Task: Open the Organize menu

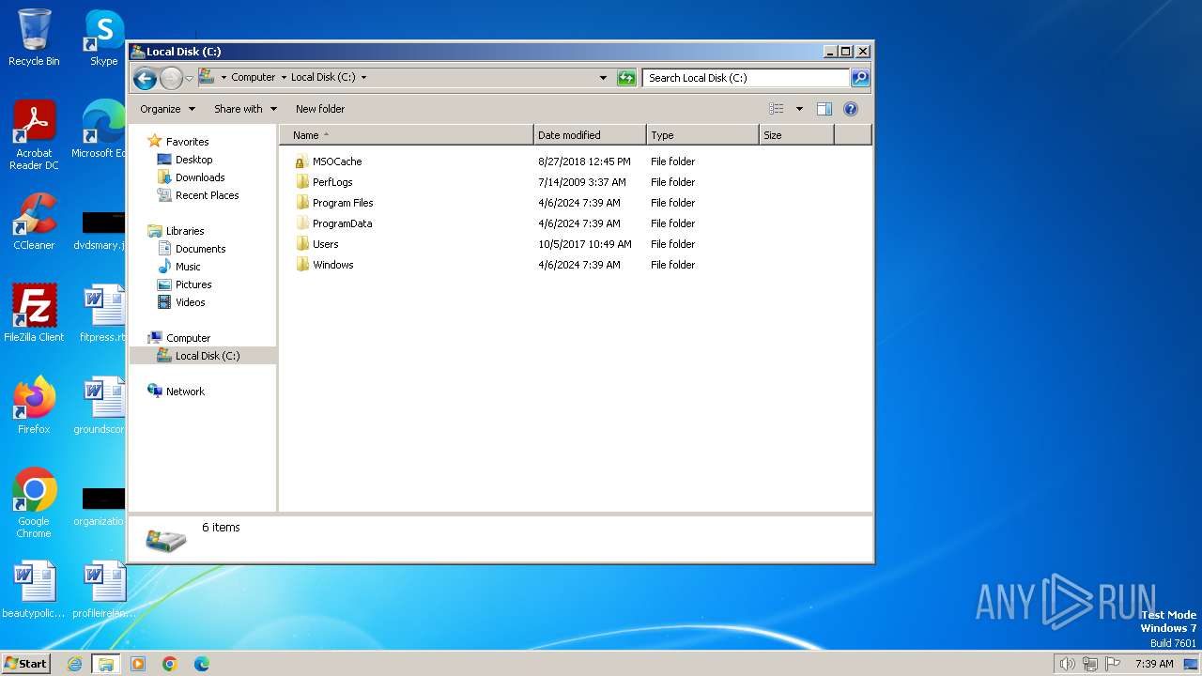Action: [167, 109]
